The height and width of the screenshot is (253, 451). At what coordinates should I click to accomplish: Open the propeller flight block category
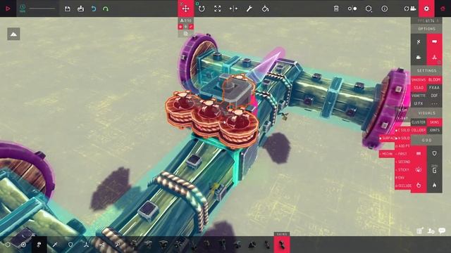coord(86,245)
